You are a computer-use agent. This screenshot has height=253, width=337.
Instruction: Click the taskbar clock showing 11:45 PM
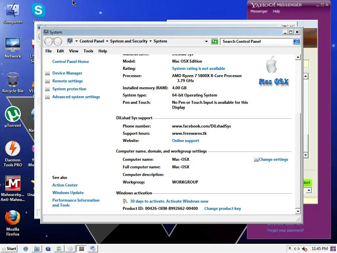[x=320, y=249]
